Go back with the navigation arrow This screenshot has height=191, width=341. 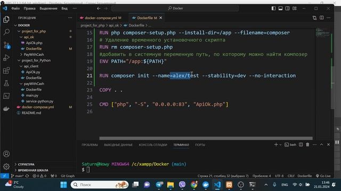pyautogui.click(x=99, y=8)
